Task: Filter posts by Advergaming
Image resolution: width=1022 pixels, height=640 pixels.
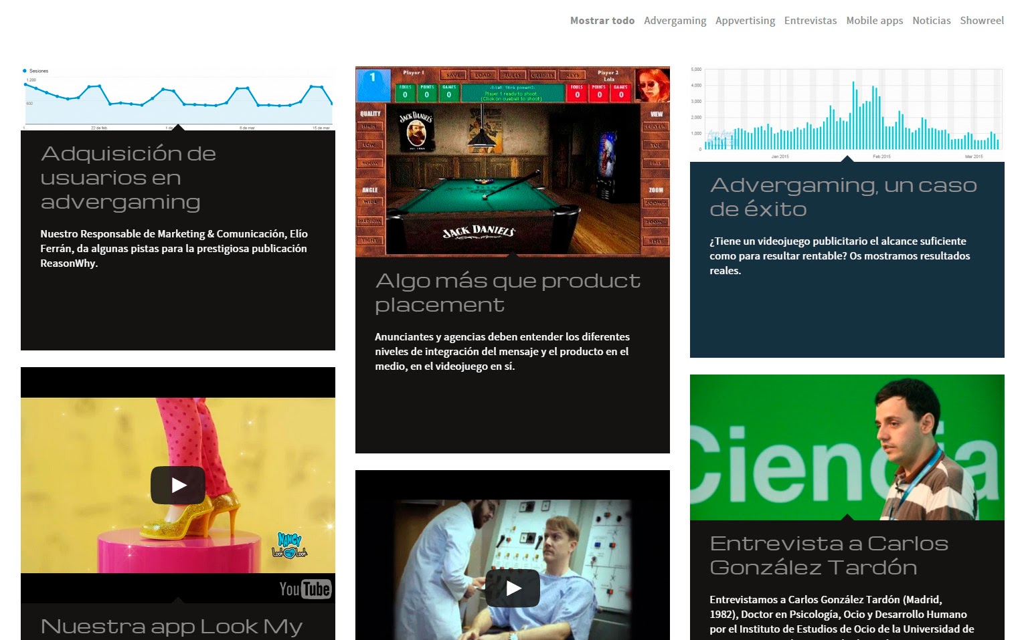Action: coord(675,21)
